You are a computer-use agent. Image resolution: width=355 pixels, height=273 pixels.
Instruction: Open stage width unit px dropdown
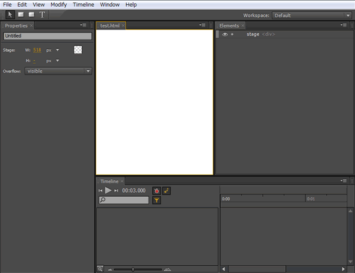coord(58,50)
